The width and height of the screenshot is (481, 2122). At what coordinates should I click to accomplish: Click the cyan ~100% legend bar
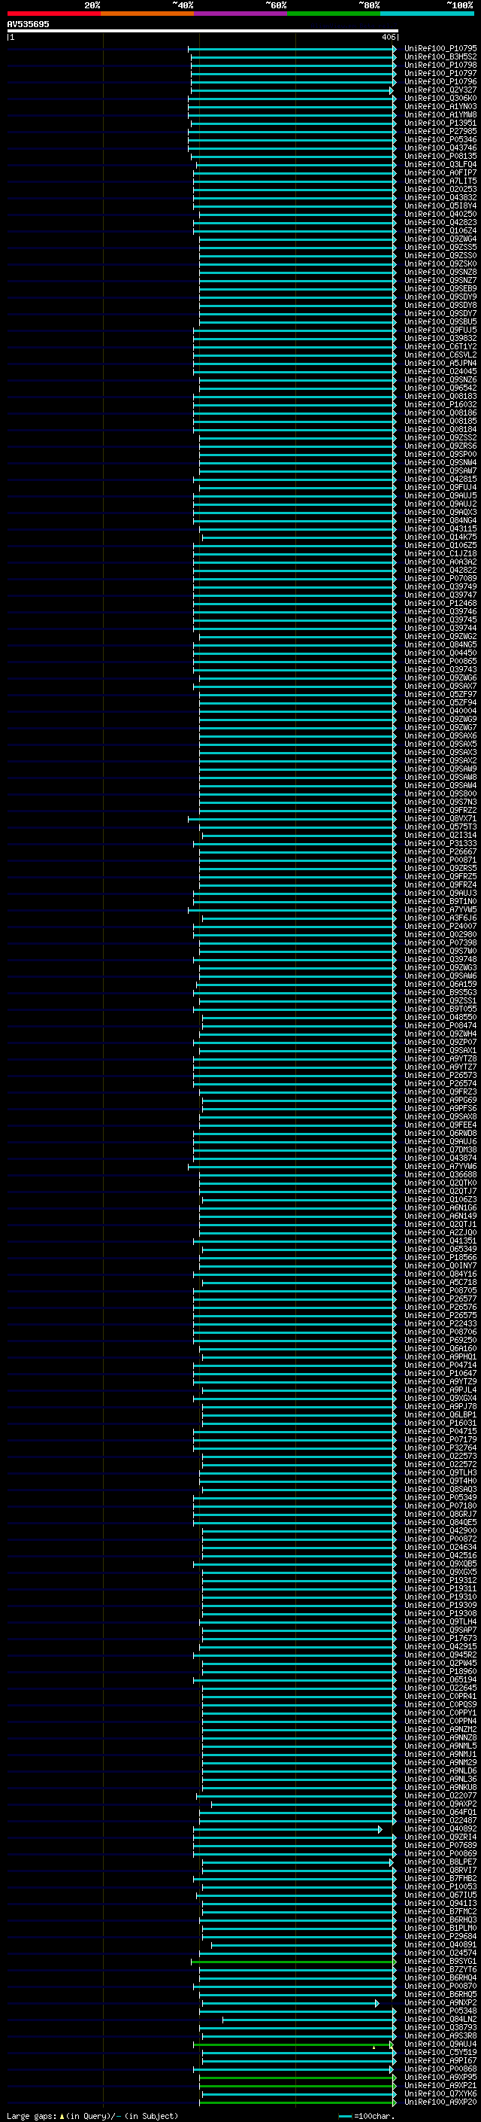428,14
